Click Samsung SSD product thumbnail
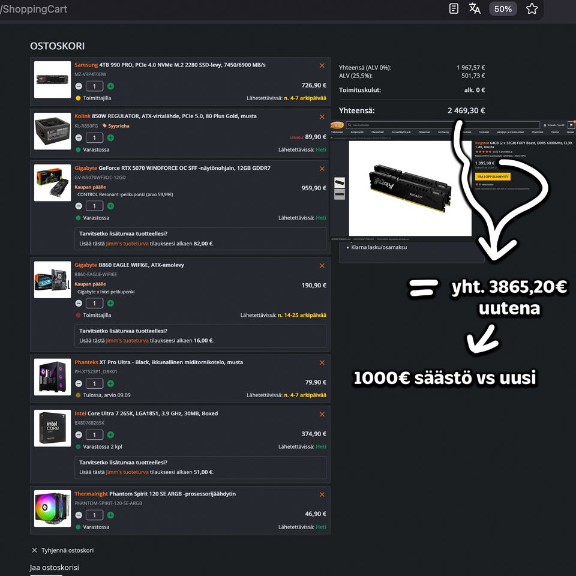Image resolution: width=576 pixels, height=576 pixels. 52,80
